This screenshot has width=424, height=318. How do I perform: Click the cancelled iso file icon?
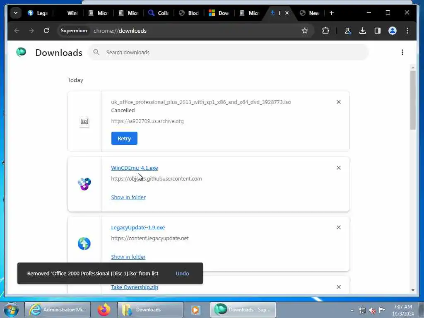coord(84,121)
